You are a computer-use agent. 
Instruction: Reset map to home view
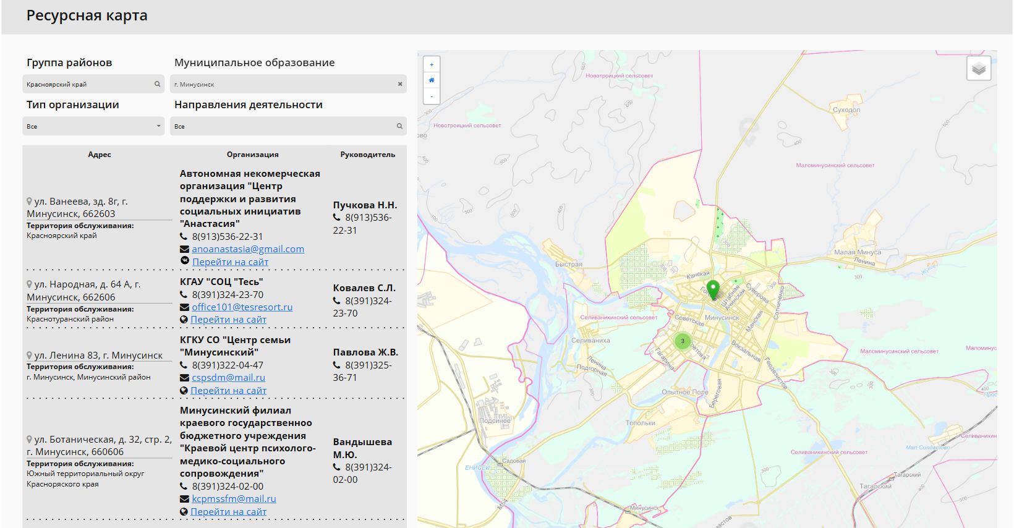click(432, 80)
